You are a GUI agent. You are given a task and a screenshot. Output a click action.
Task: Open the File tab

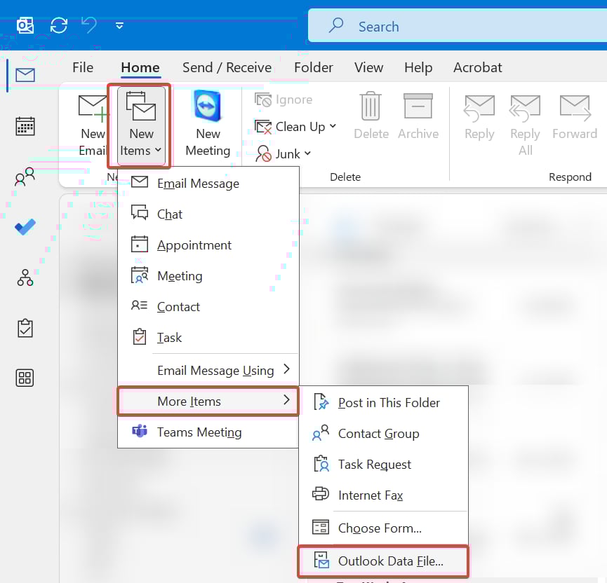83,67
